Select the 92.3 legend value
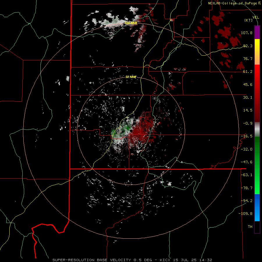262x262 pixels. [x=248, y=46]
